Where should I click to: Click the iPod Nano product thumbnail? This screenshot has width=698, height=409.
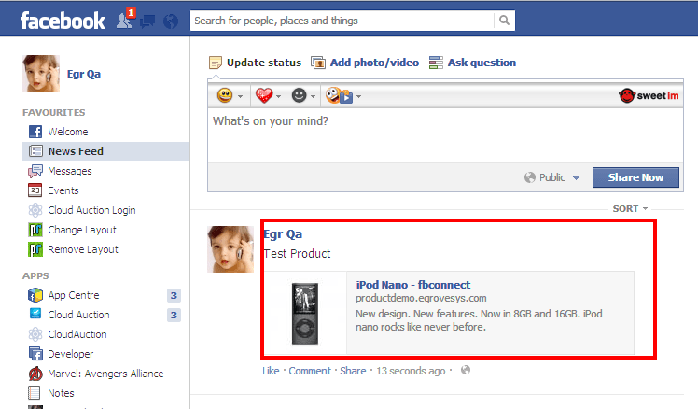pos(305,313)
